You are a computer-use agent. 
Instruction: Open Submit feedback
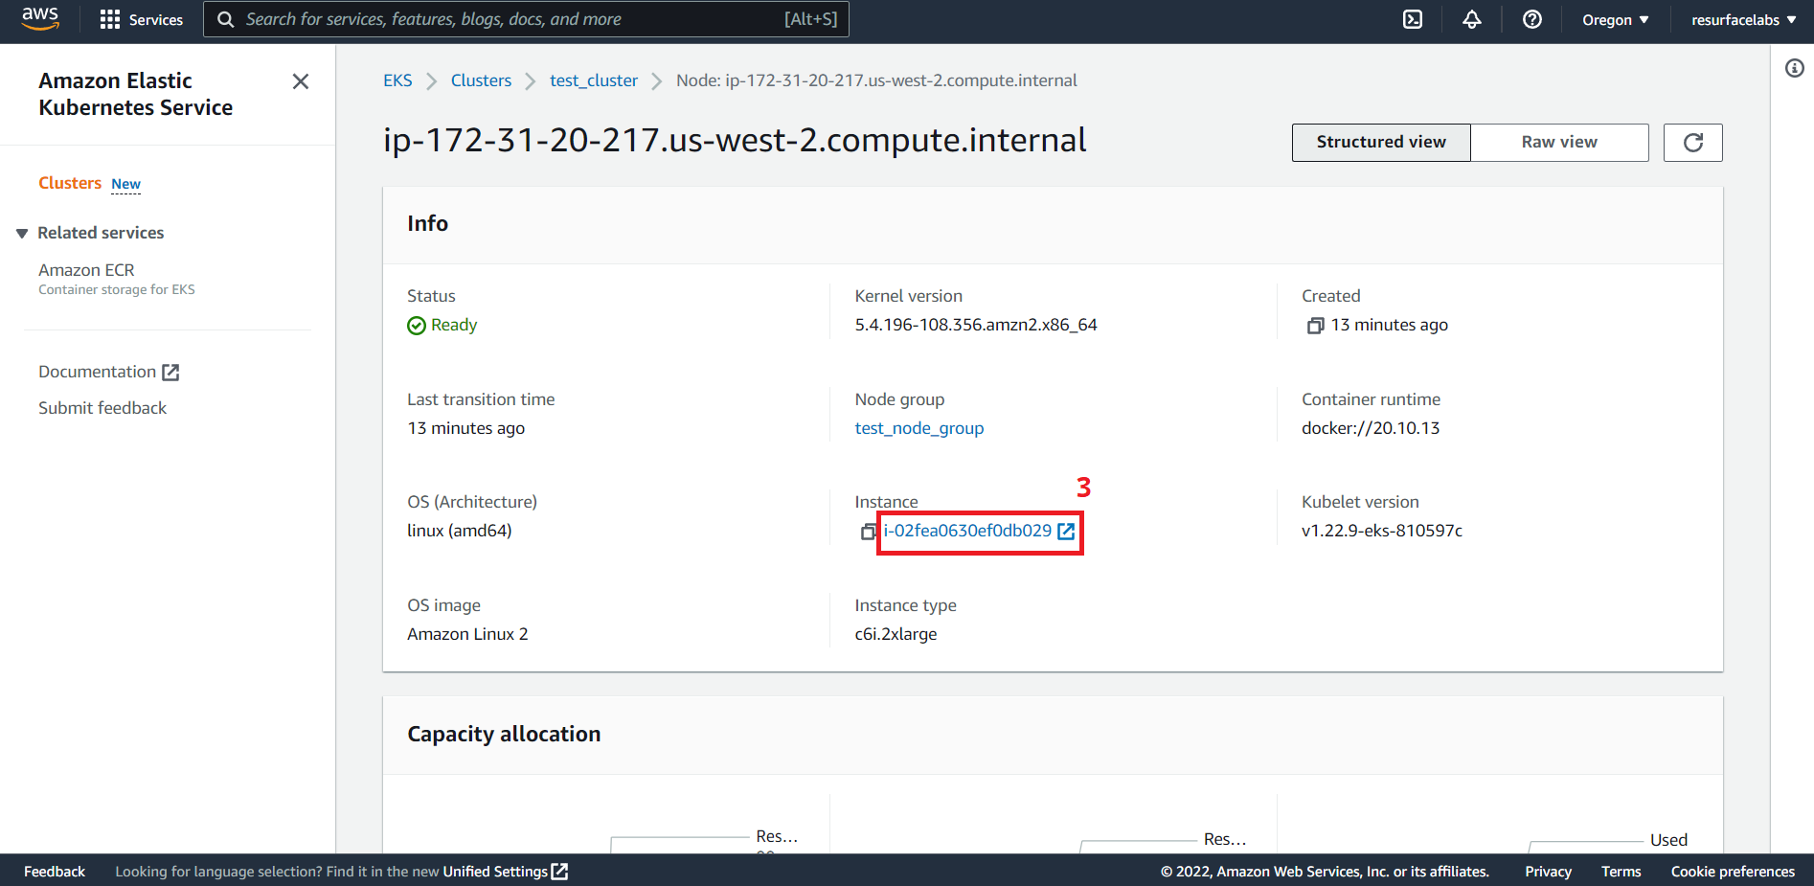(x=102, y=408)
